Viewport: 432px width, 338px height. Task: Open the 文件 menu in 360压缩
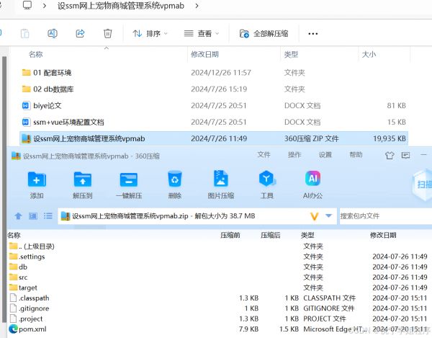pos(264,155)
